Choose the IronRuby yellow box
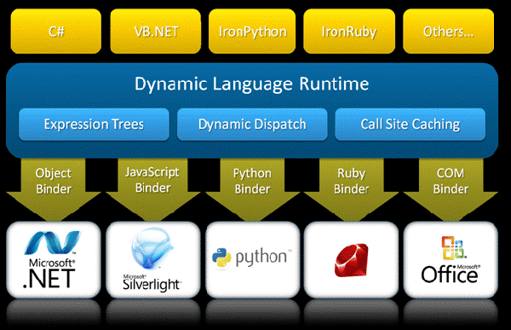 pos(349,32)
